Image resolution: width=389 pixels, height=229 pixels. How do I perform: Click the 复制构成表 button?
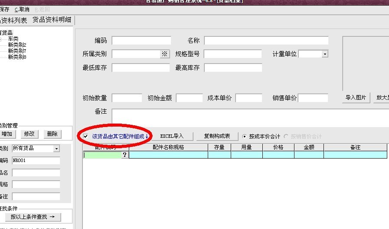click(217, 136)
